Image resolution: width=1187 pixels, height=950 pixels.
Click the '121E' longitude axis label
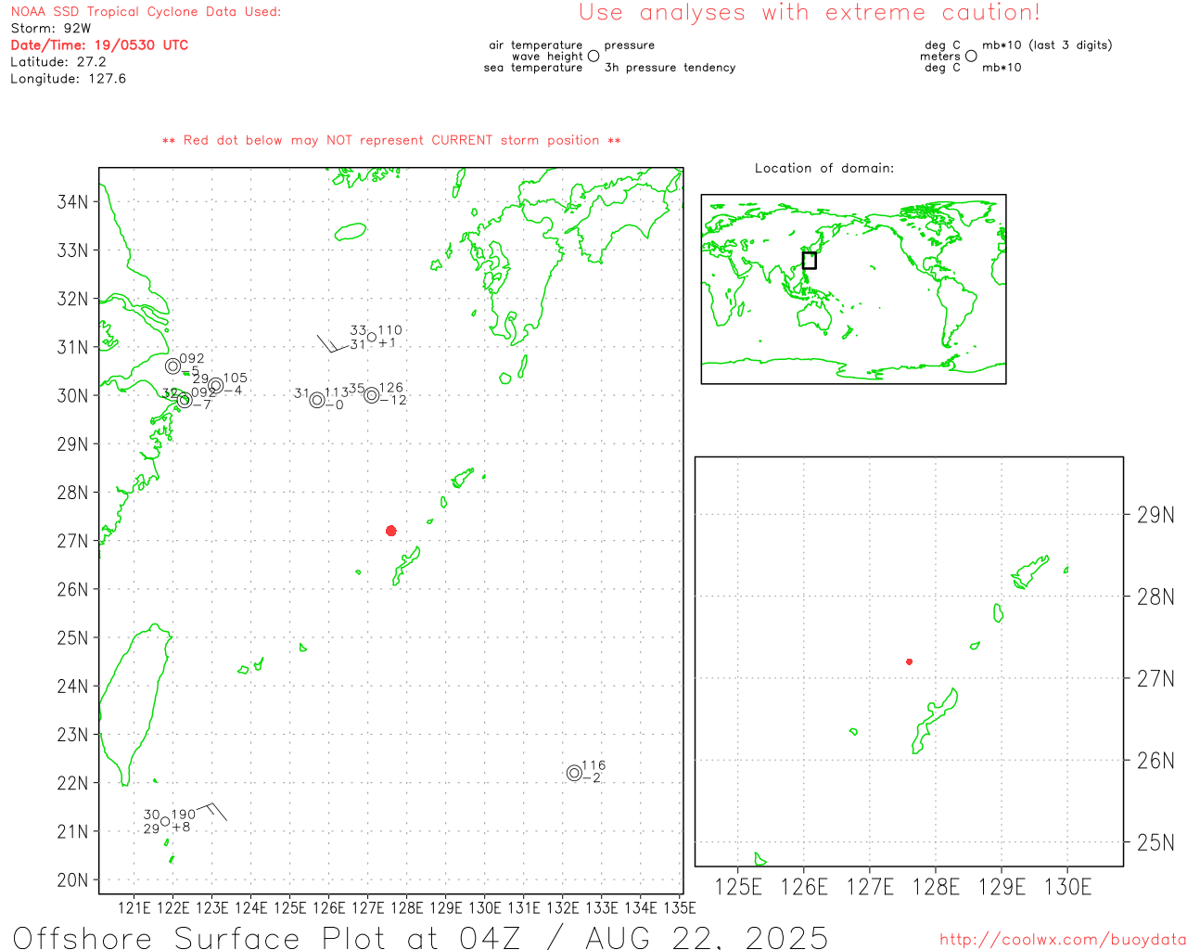tap(134, 907)
